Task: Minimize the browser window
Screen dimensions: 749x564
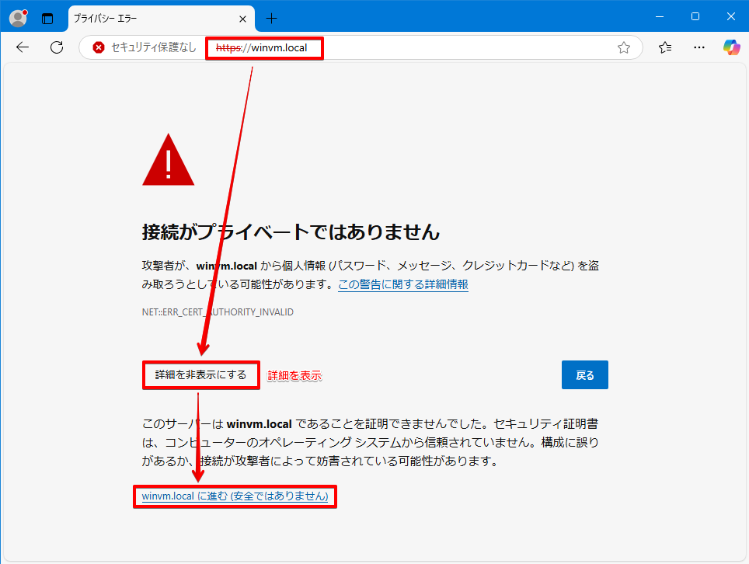Action: point(660,16)
